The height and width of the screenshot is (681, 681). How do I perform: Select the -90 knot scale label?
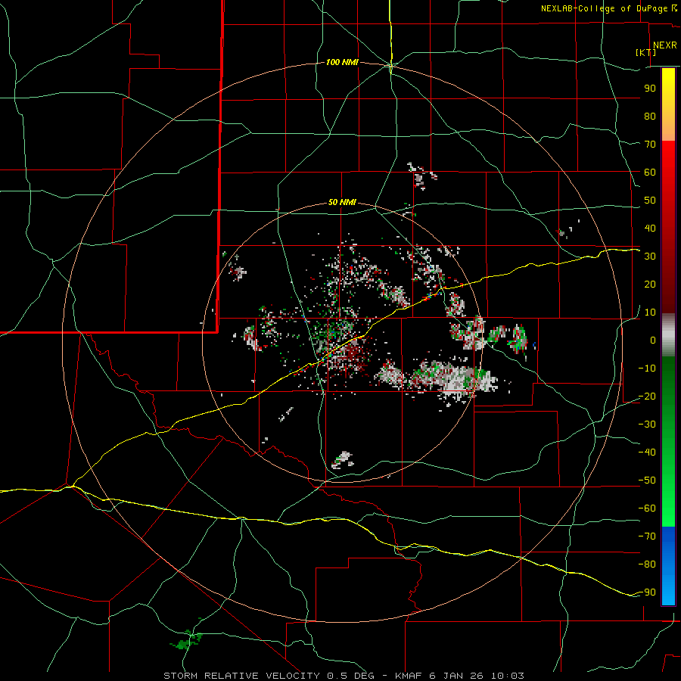click(x=647, y=592)
